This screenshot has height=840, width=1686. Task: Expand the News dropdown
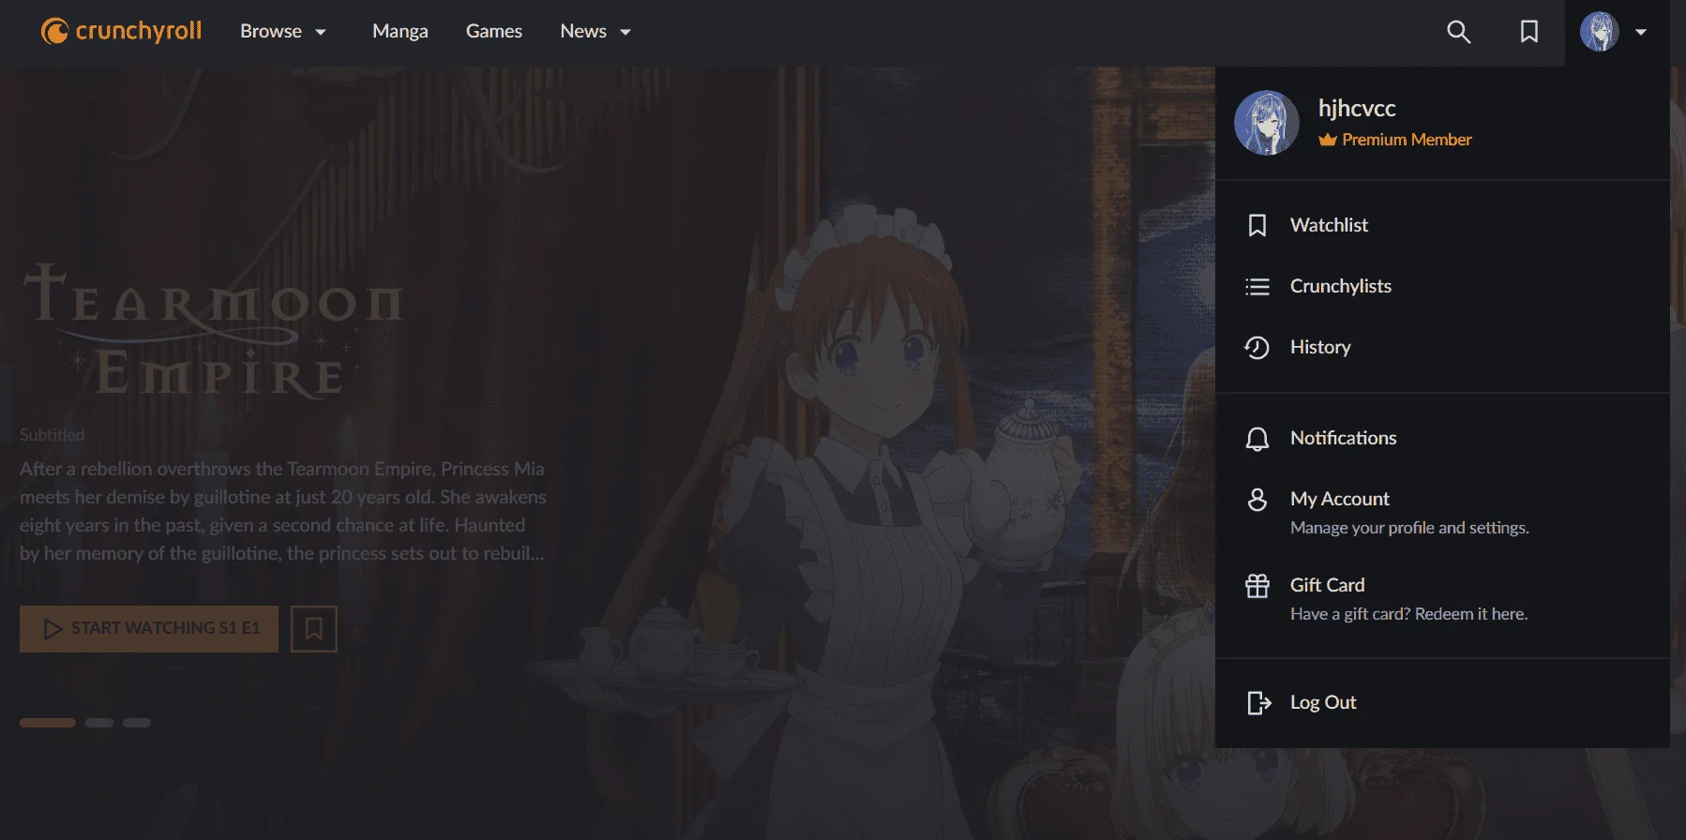595,31
